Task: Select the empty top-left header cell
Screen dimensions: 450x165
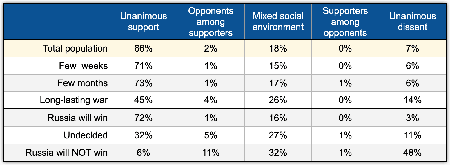Action: 57,22
